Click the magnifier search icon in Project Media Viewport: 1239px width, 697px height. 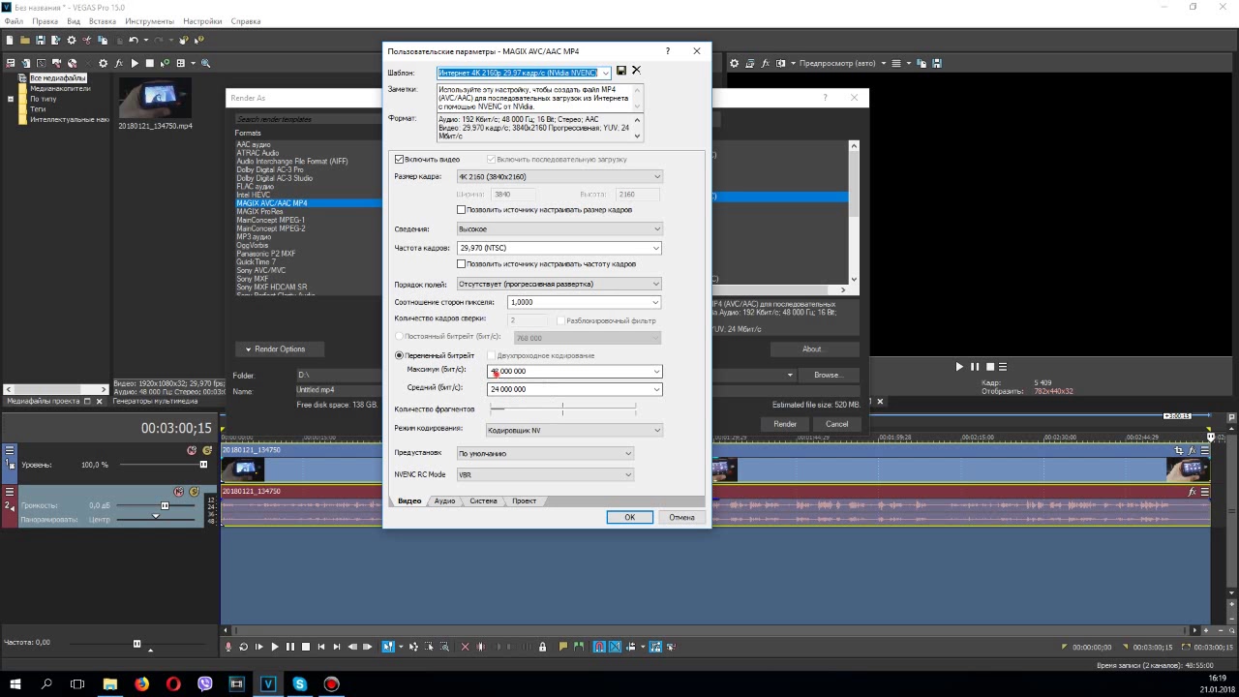205,63
